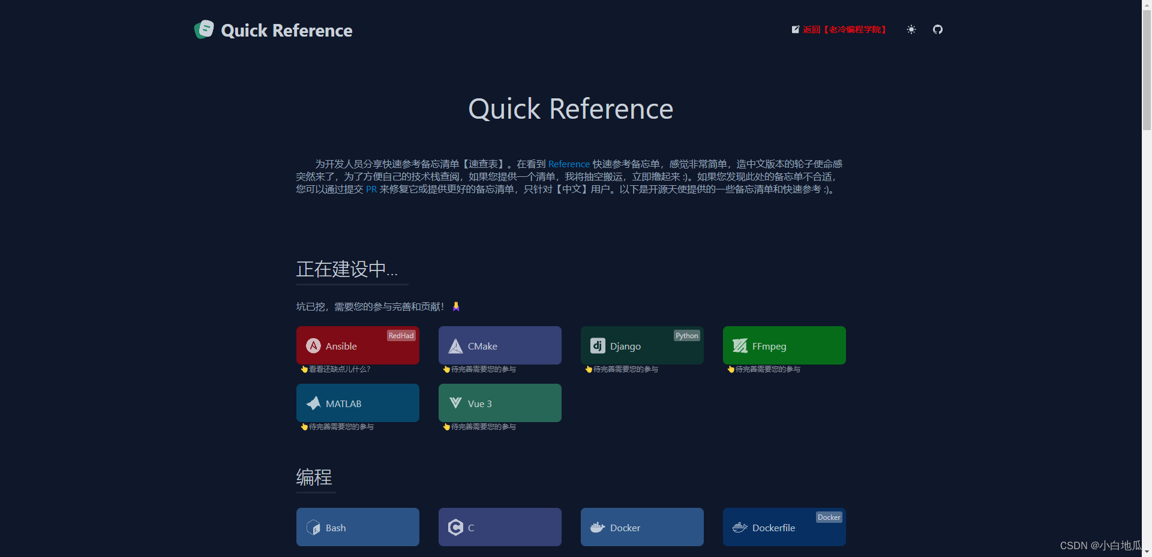Follow the 返回【老冷编程学院】link

pyautogui.click(x=843, y=29)
